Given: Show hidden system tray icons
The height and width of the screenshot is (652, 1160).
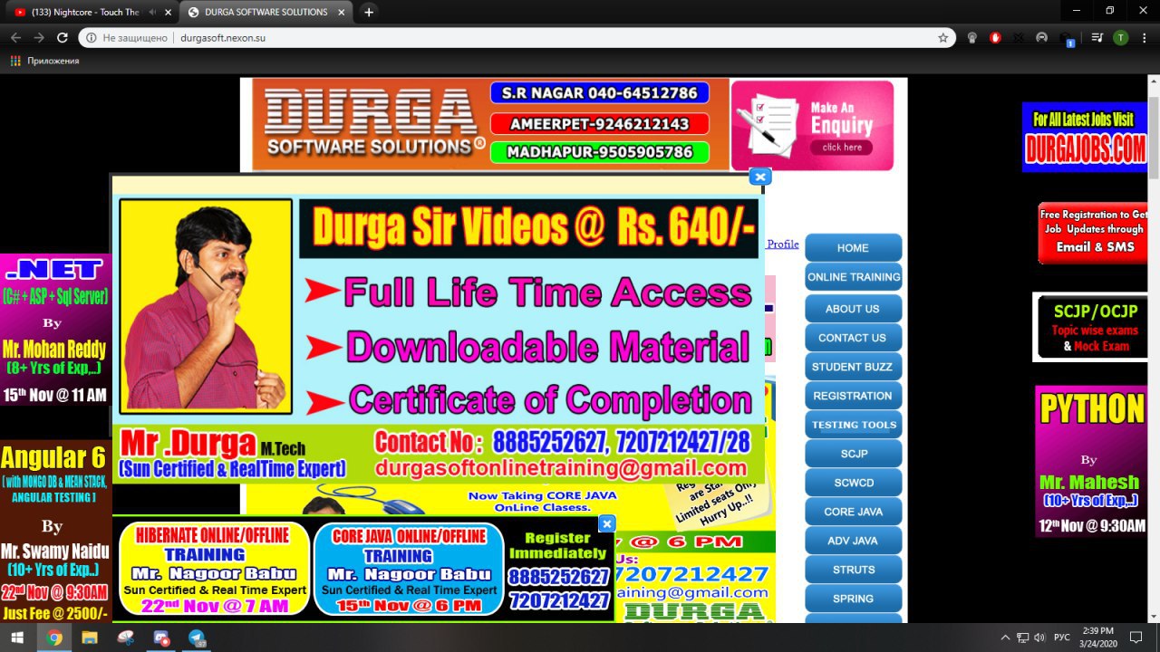Looking at the screenshot, I should 1005,638.
